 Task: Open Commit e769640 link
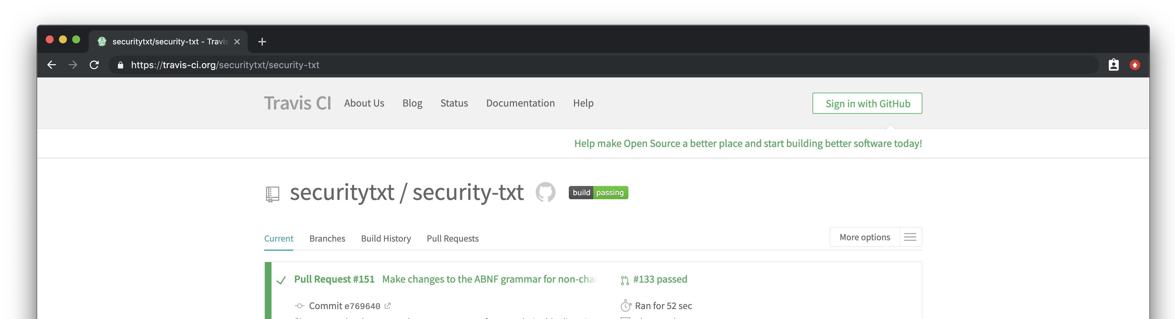point(344,306)
